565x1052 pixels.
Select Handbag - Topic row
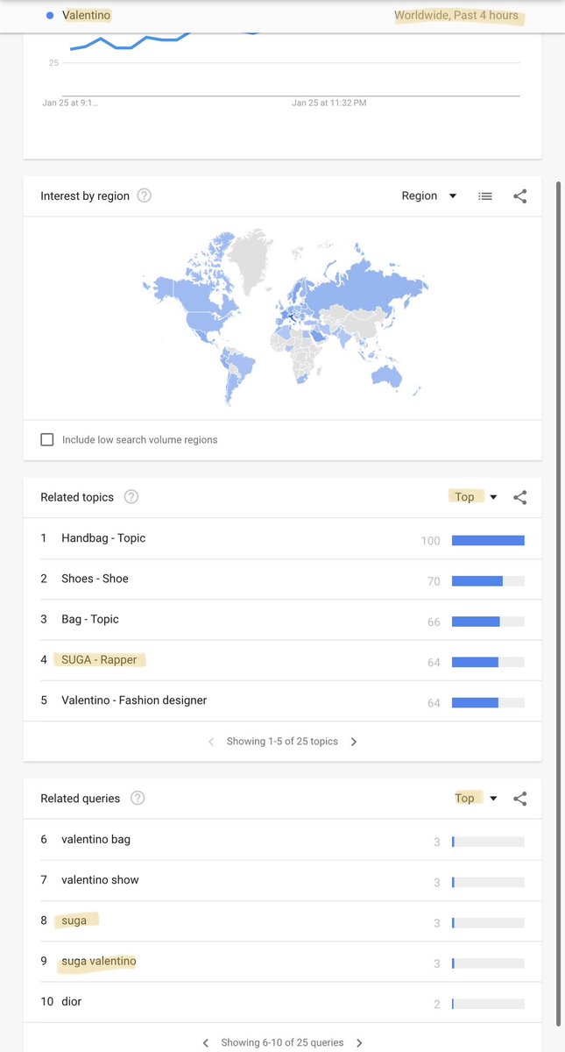(x=282, y=538)
